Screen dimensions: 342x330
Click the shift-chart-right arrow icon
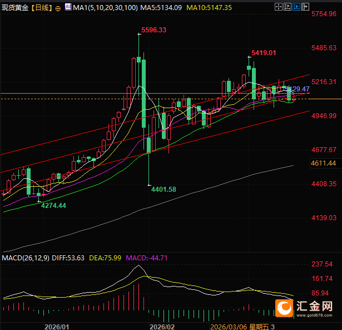(305, 7)
